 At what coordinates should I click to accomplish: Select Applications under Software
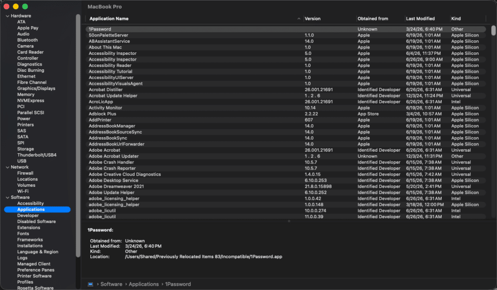point(37,209)
